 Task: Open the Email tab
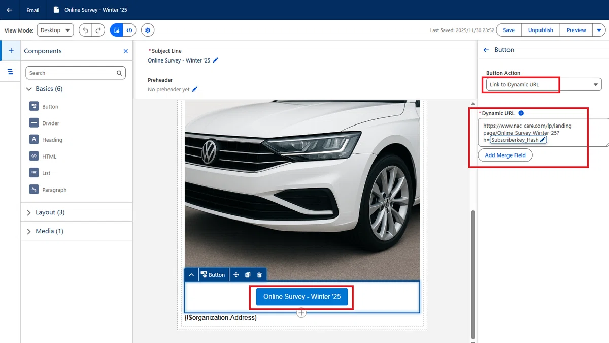32,10
